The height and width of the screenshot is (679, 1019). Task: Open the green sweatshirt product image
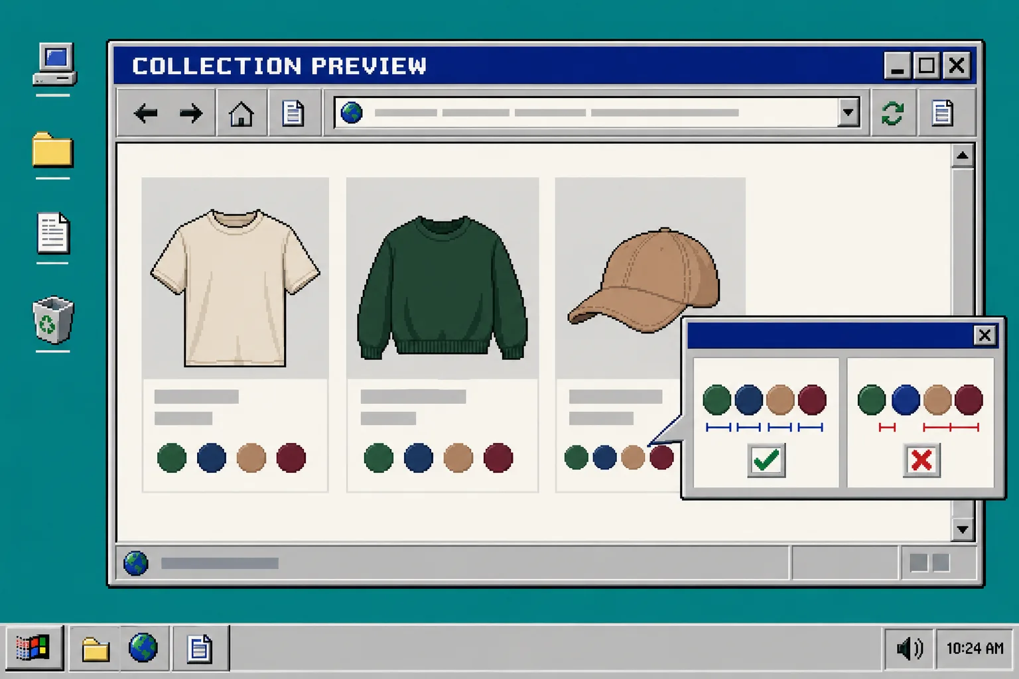point(442,288)
